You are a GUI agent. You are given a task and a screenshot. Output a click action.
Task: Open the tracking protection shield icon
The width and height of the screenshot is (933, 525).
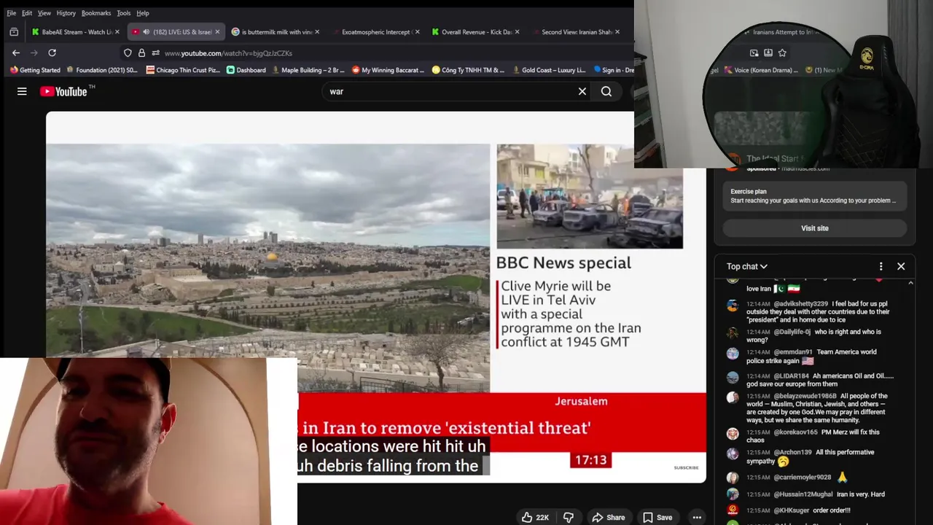(x=128, y=52)
